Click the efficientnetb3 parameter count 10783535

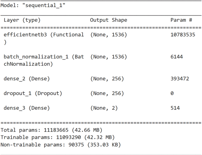(183, 35)
